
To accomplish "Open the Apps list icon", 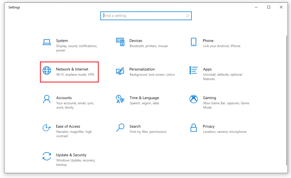I will click(193, 70).
